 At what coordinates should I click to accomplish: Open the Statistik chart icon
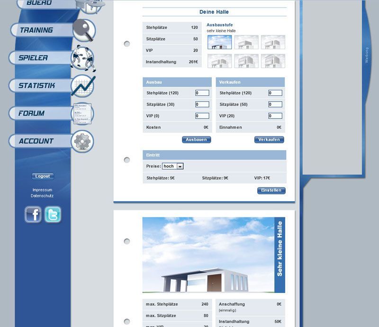click(x=83, y=86)
